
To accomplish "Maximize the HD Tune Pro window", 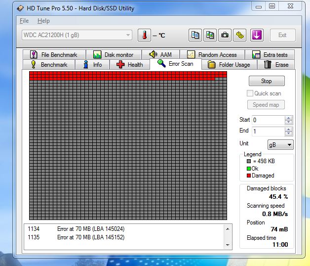I will point(272,6).
